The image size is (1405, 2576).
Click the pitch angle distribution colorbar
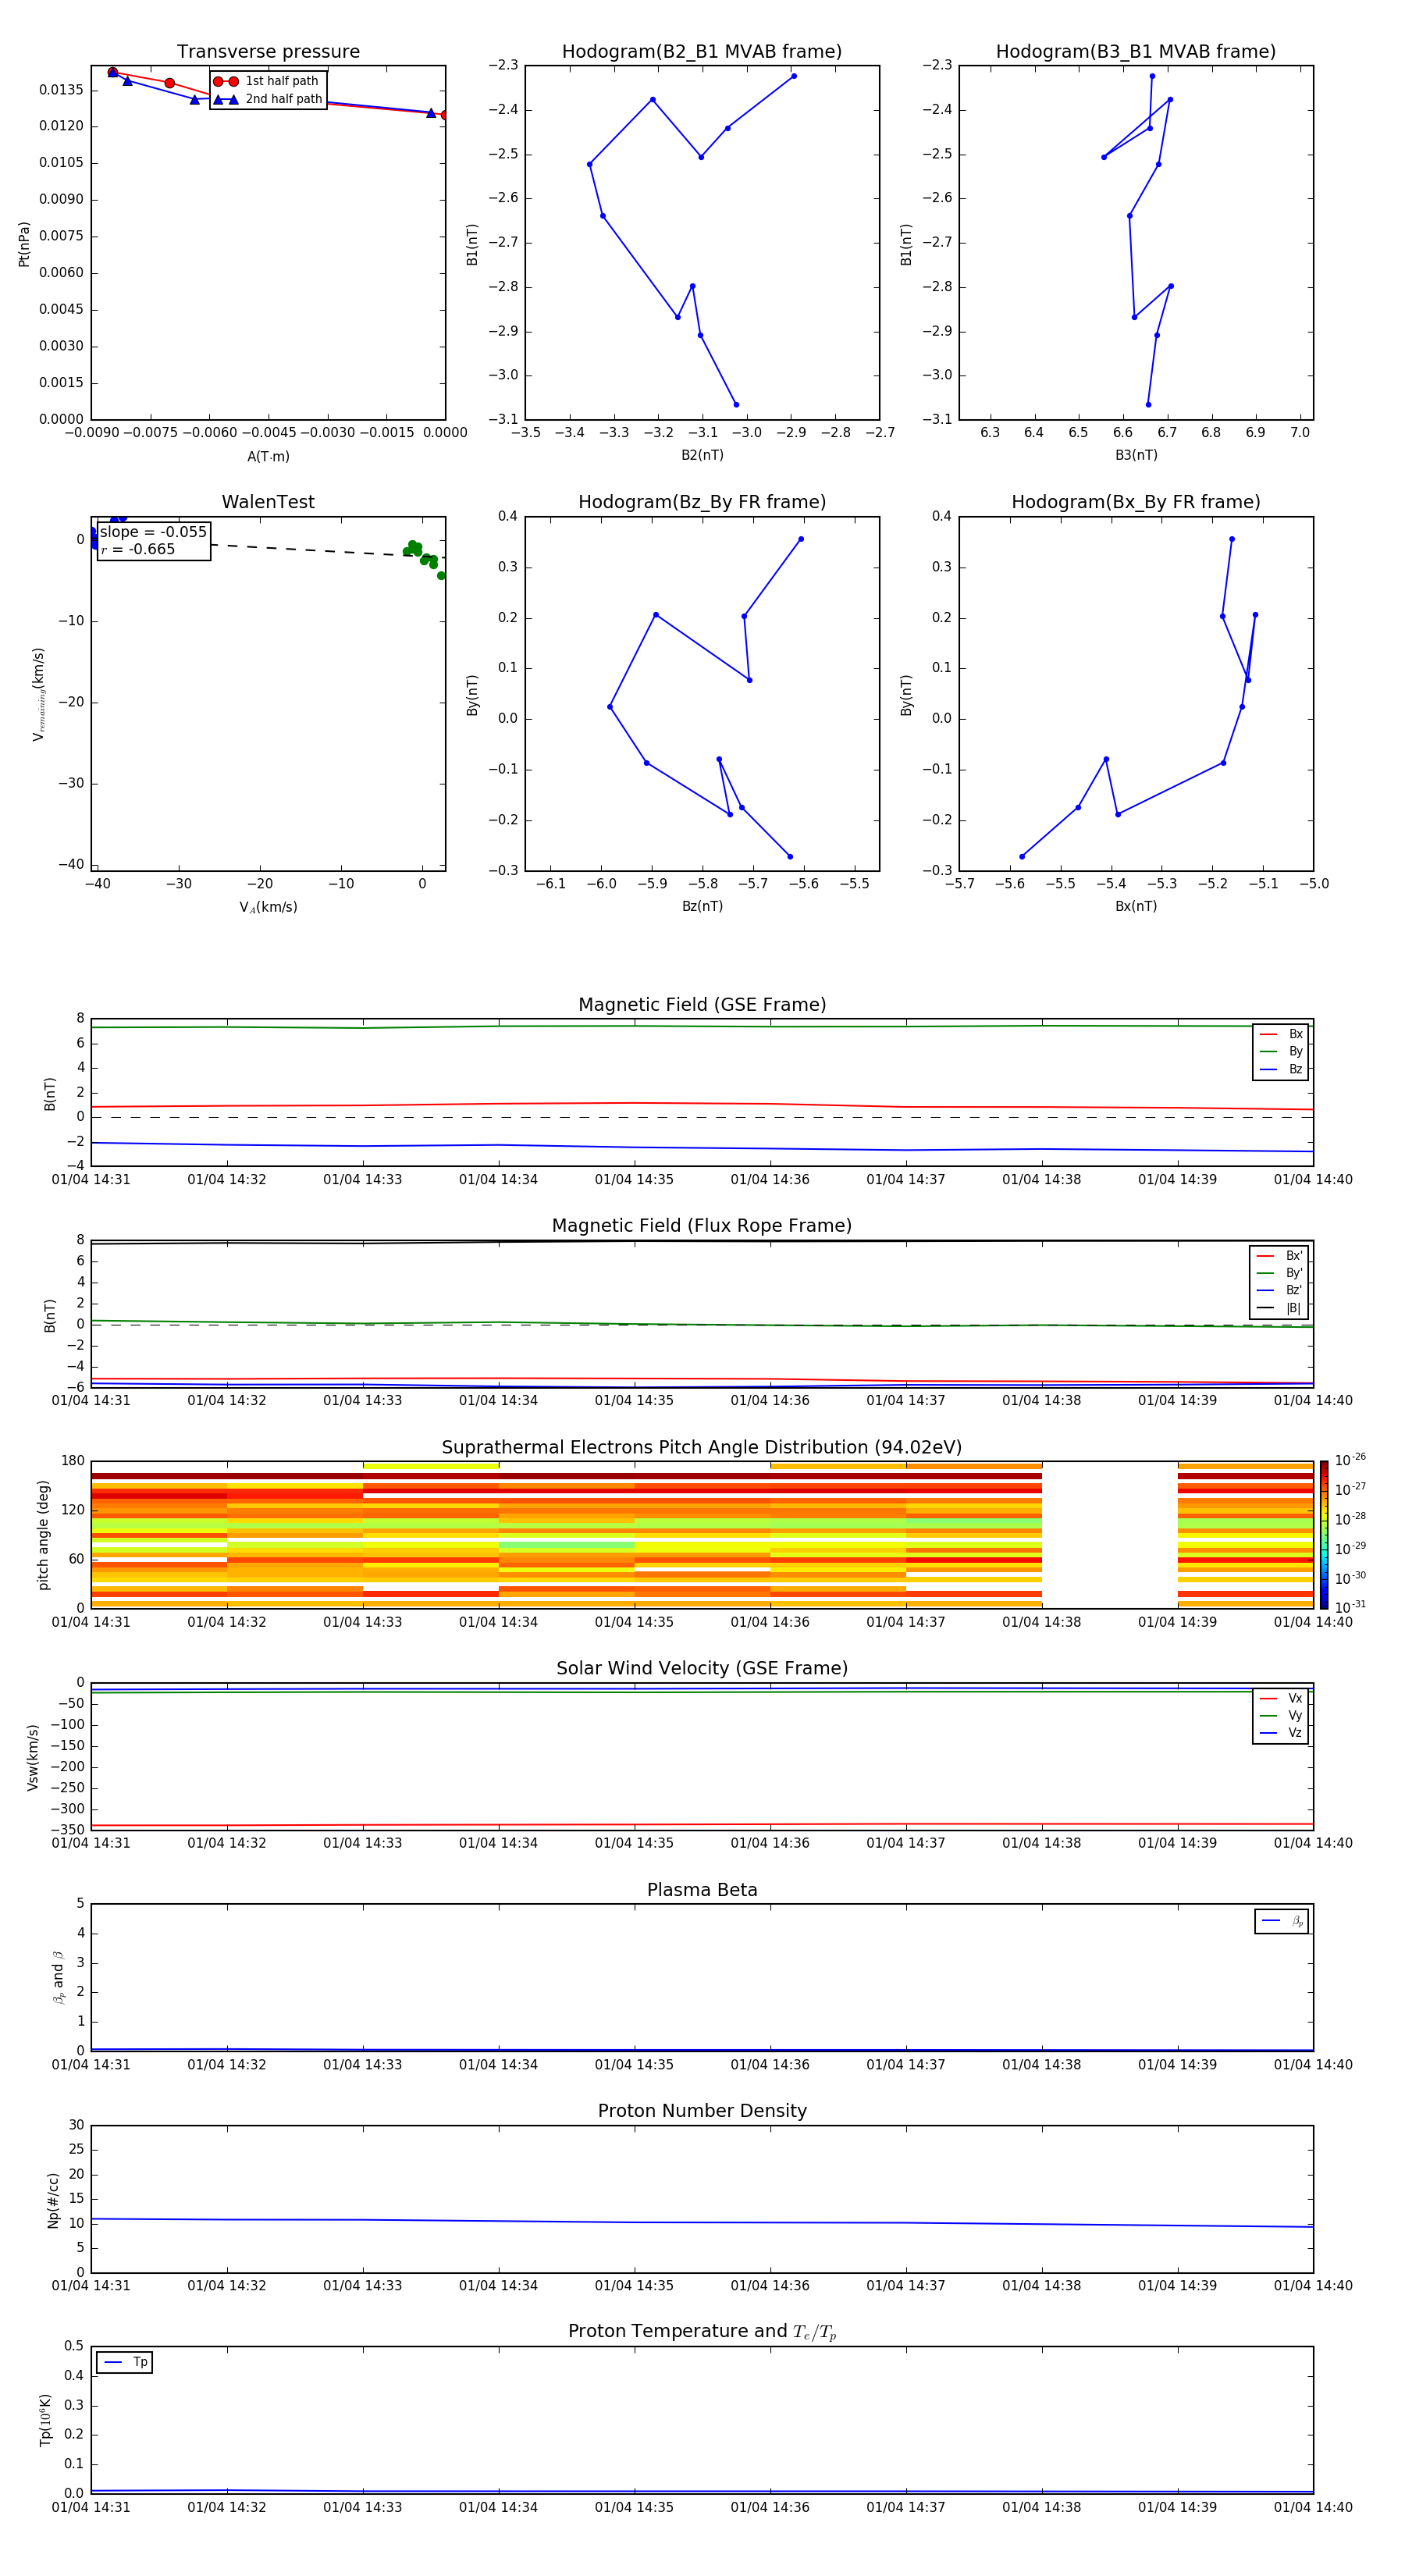tap(1323, 1534)
